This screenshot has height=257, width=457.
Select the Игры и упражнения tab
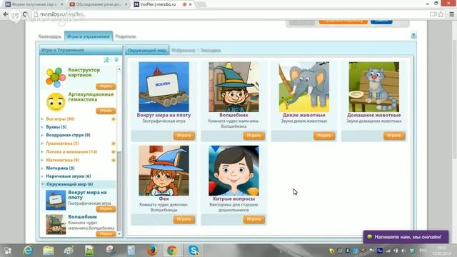point(89,36)
